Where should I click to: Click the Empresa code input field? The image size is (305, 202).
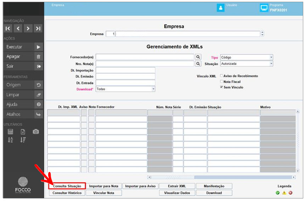click(111, 34)
